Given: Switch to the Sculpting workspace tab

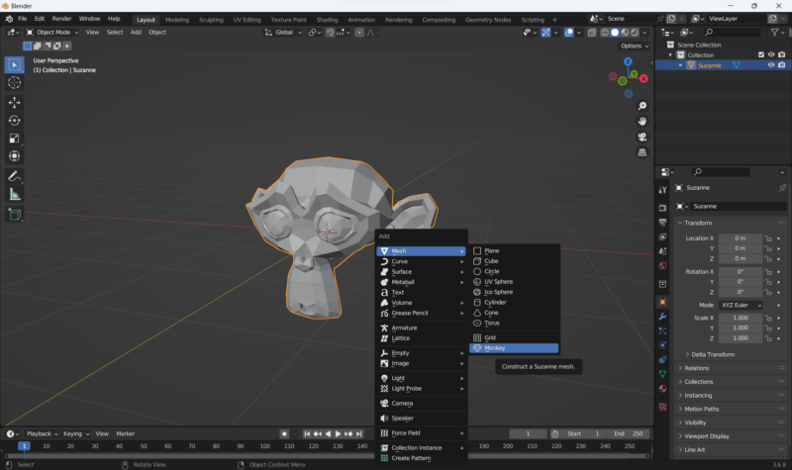Looking at the screenshot, I should coord(211,20).
